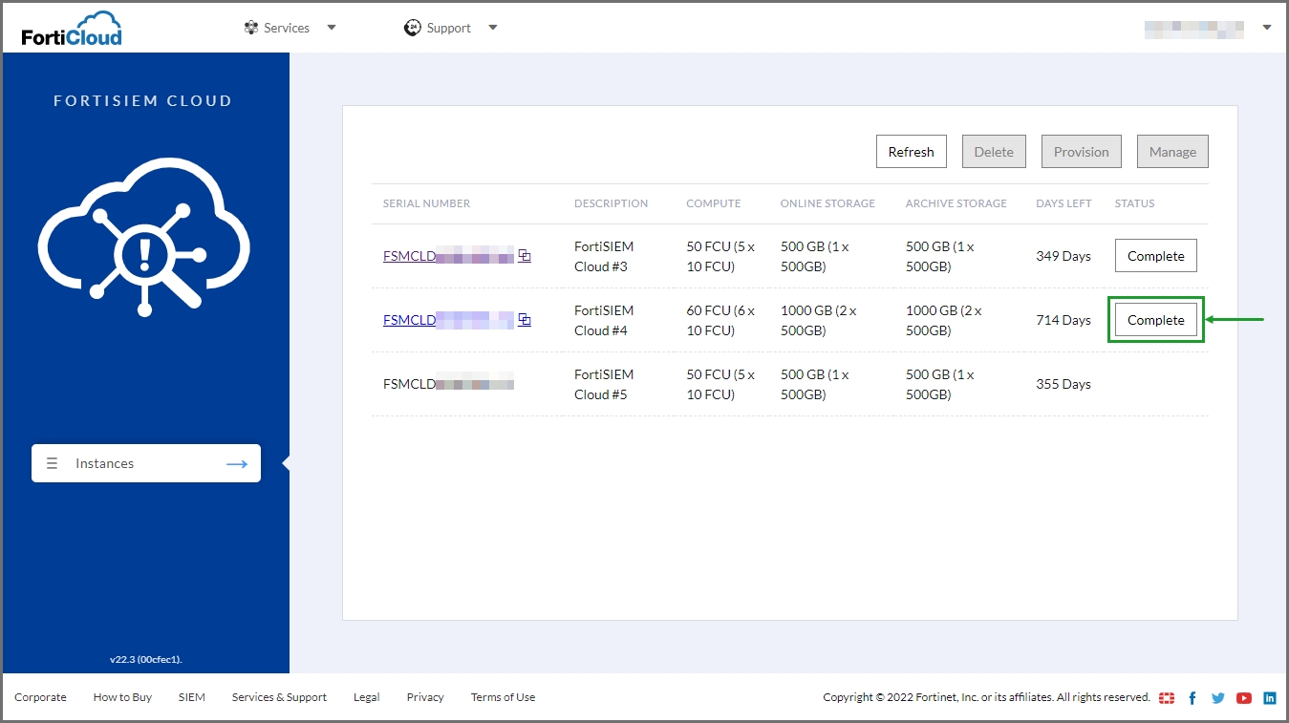Click the FORTISIEM CLOUD sidebar title

[143, 100]
